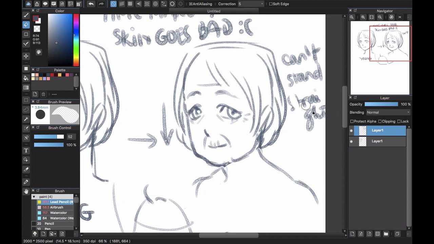Activate the rectangular Select tool
434x244 pixels.
click(x=26, y=100)
